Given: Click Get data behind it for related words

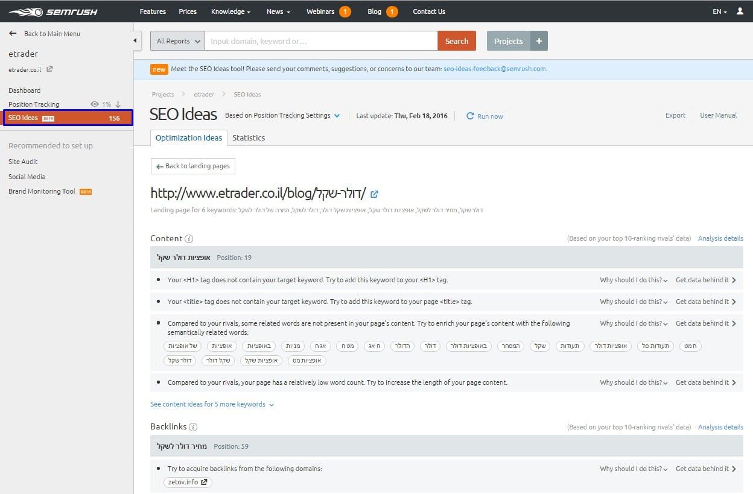Looking at the screenshot, I should pyautogui.click(x=706, y=323).
